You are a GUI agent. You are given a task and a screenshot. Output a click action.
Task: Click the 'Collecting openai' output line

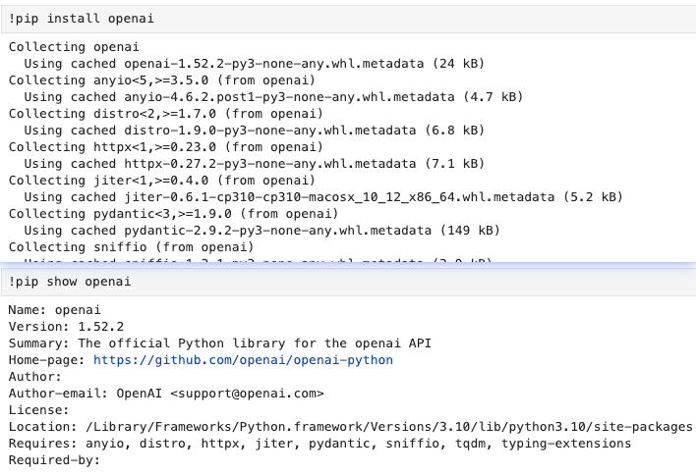click(x=74, y=47)
